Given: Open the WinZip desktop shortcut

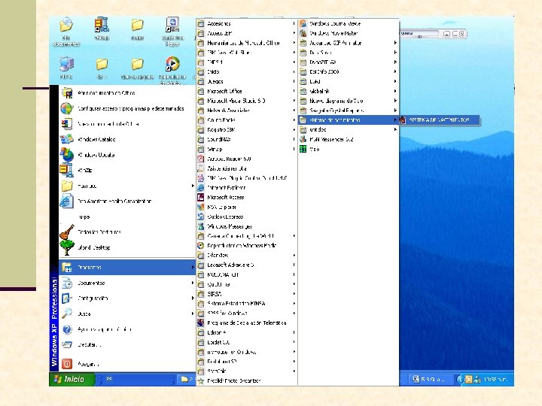Looking at the screenshot, I should coord(102,29).
